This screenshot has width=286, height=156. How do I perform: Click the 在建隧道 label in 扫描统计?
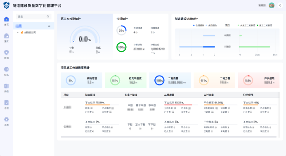click(138, 28)
